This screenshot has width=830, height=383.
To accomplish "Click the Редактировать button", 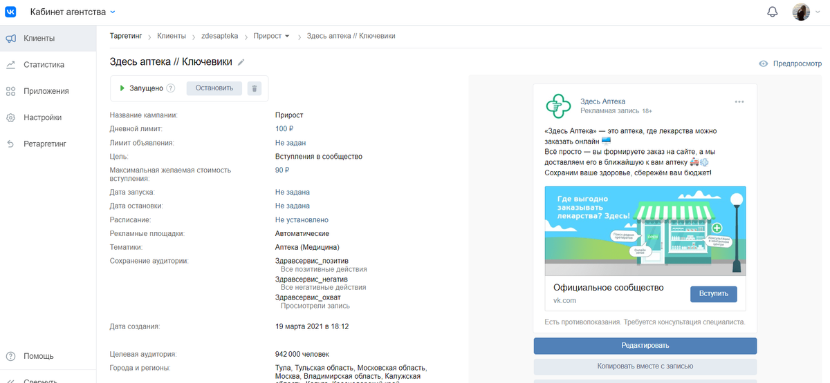I will tap(645, 345).
